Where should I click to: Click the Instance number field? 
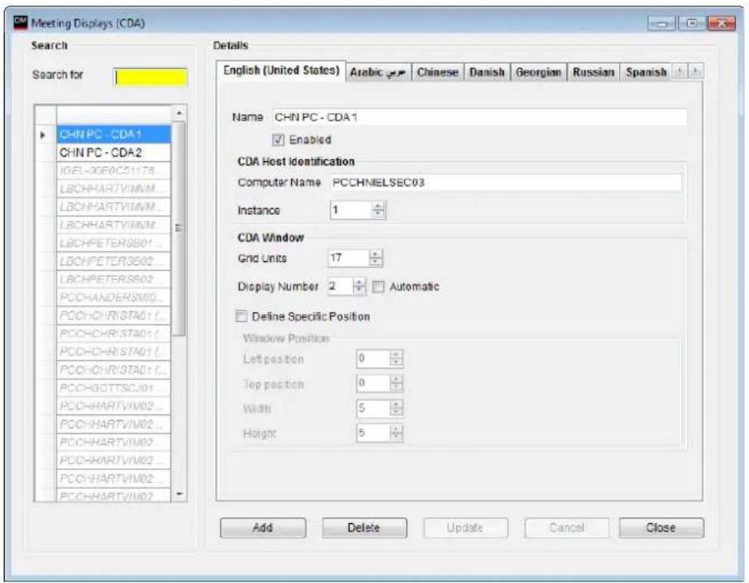point(351,210)
